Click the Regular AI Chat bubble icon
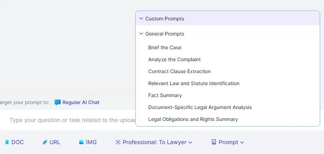Screen dimensions: 324x154 coord(57,102)
